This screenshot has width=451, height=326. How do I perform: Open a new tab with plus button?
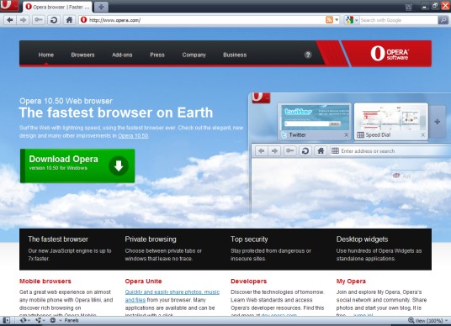coord(101,7)
